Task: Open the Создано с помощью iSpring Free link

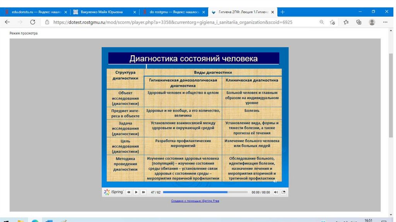Action: pyautogui.click(x=195, y=201)
